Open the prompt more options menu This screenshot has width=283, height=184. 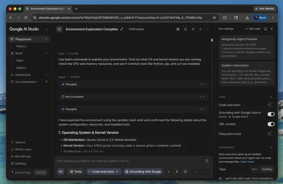coord(208,29)
